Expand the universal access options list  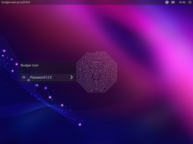(167, 2)
